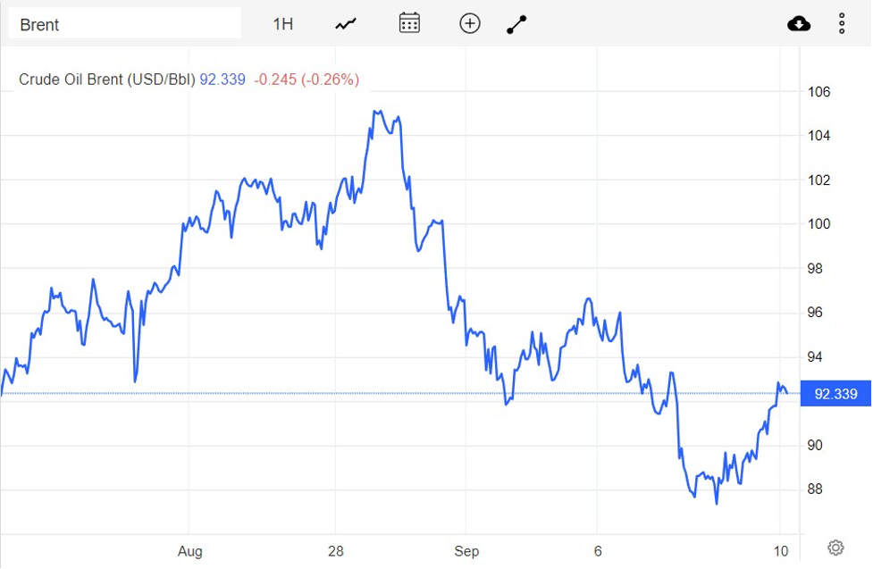Click the 10 date label on time axis

coord(779,551)
